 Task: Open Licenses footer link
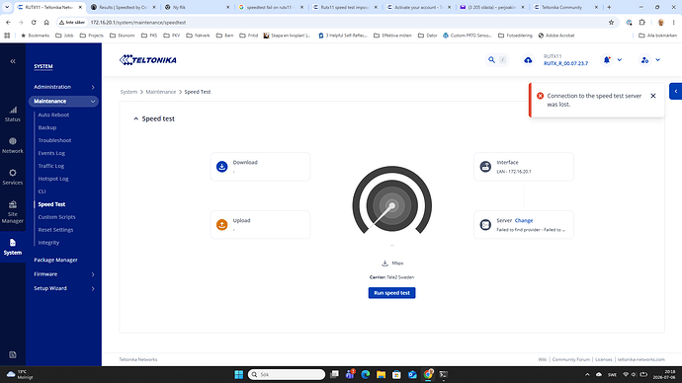tap(603, 359)
